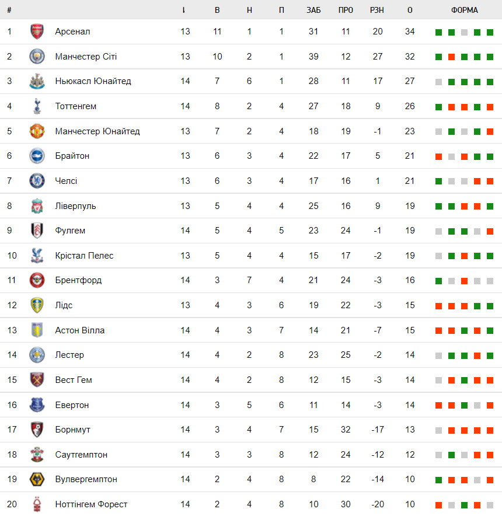Click Arsenal's first green form square
This screenshot has width=502, height=516.
tap(438, 32)
